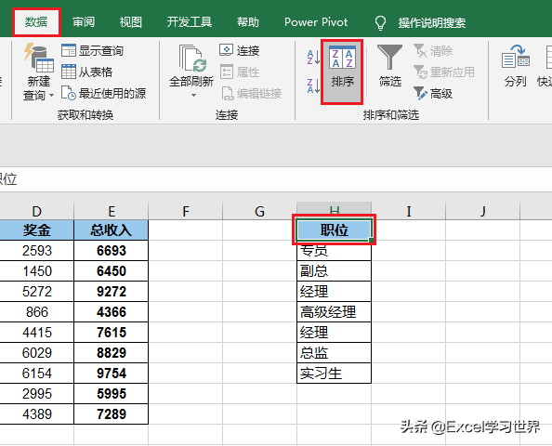The height and width of the screenshot is (446, 552).
Task: Click 重新应用 filter
Action: pos(443,72)
